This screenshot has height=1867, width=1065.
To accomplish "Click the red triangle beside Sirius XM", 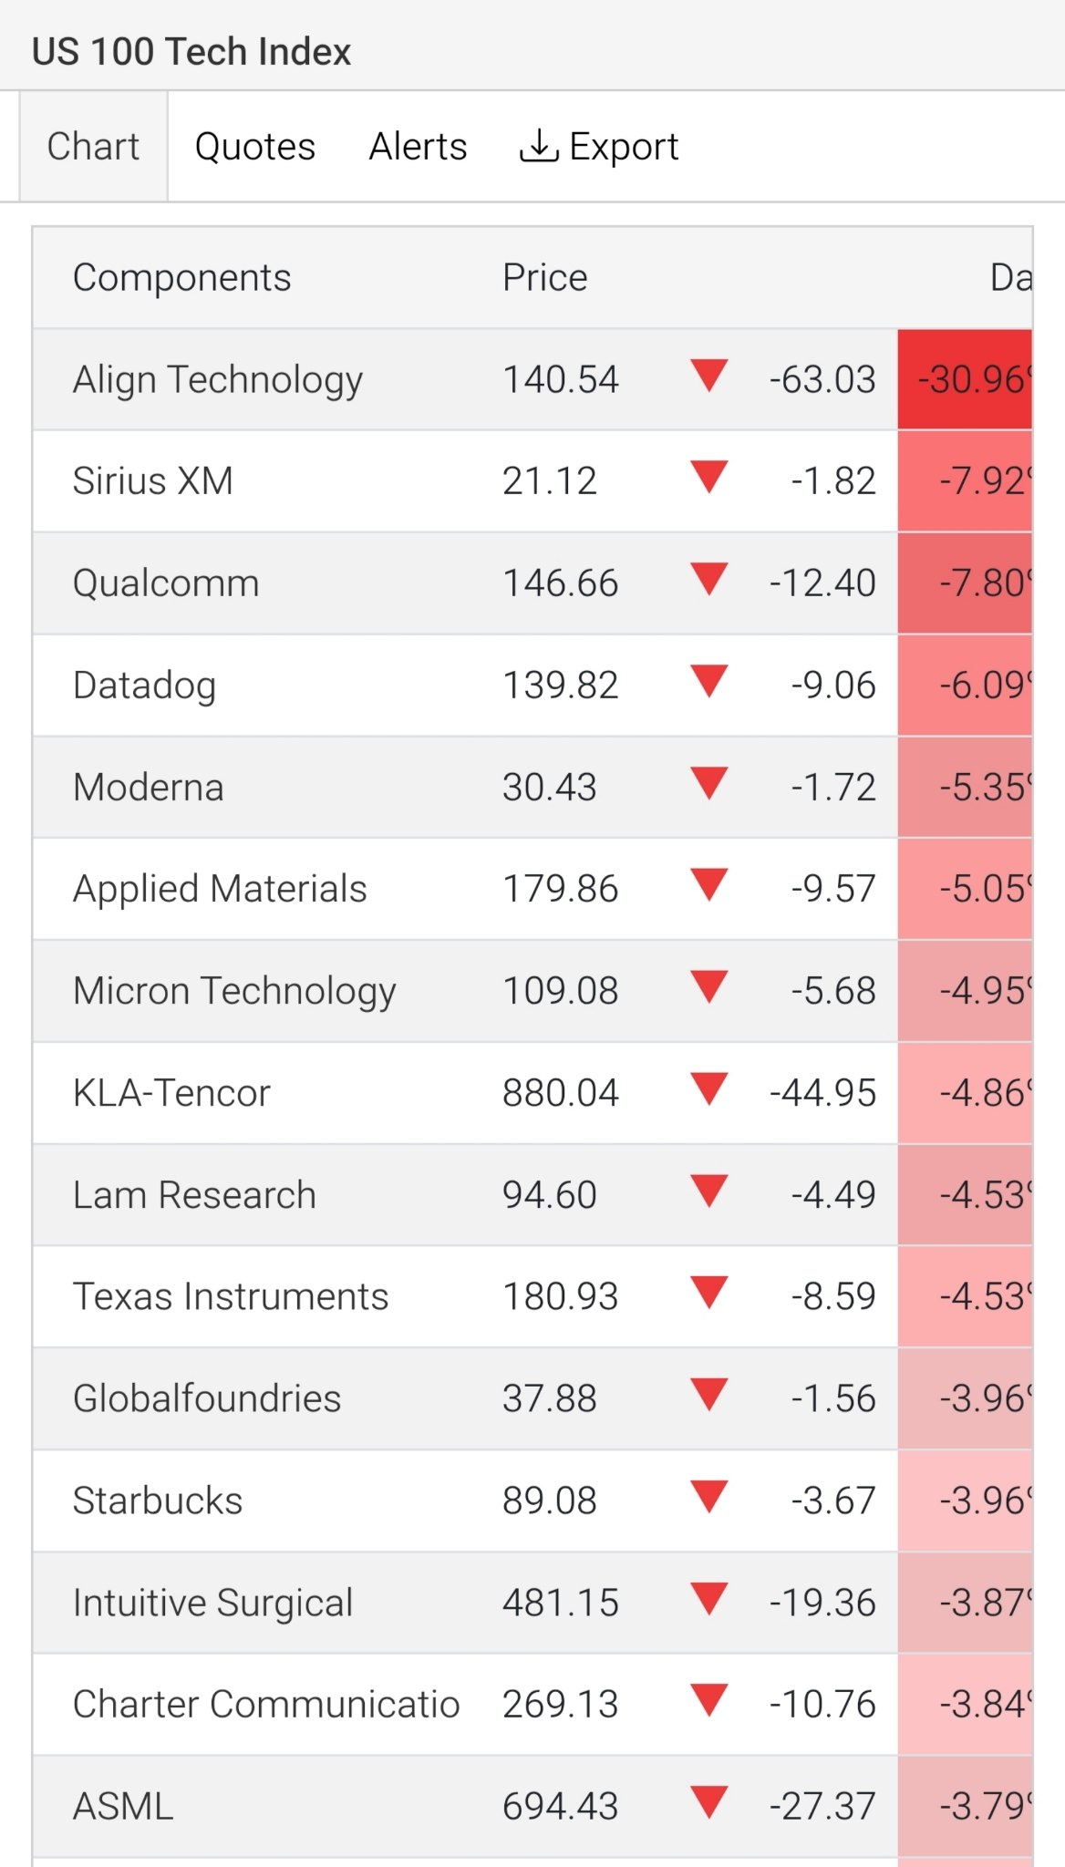I will click(x=708, y=477).
